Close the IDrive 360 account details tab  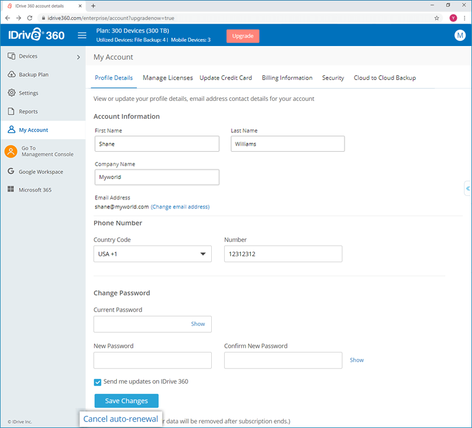[80, 6]
